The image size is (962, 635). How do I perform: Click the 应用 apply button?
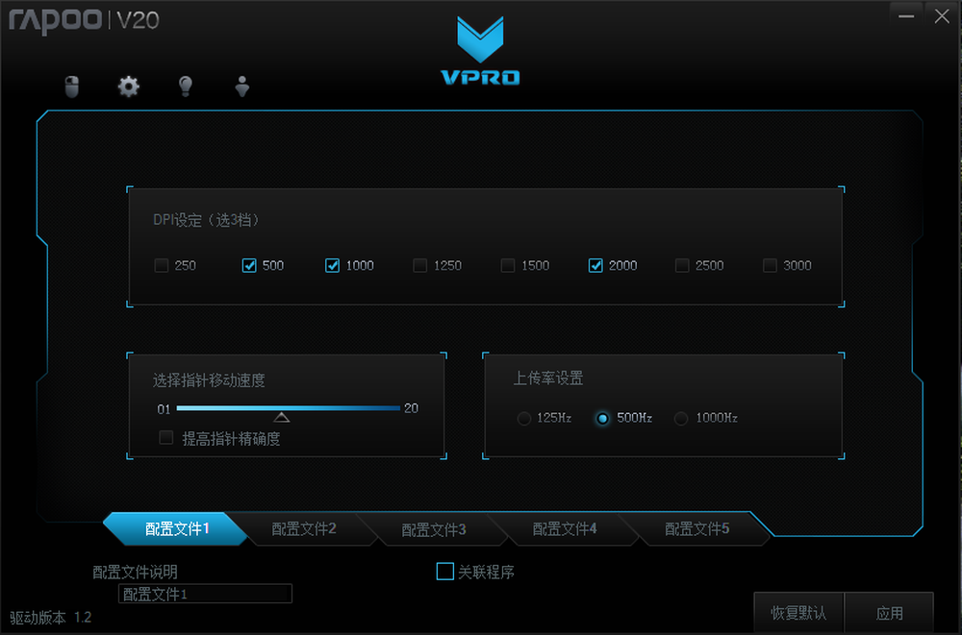click(889, 612)
